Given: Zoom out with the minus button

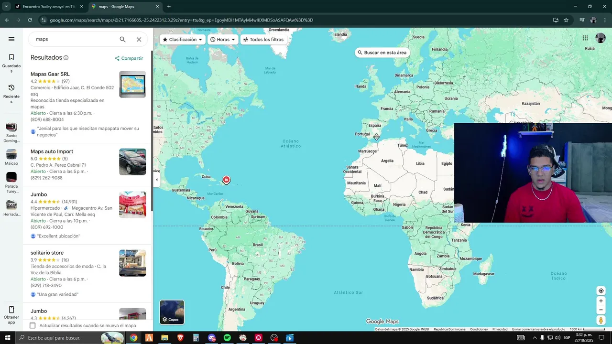Looking at the screenshot, I should tap(601, 310).
